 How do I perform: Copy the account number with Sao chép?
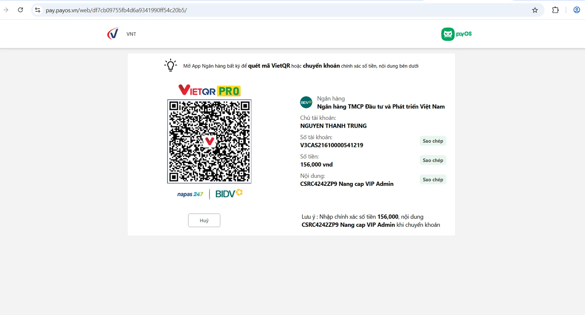tap(433, 141)
